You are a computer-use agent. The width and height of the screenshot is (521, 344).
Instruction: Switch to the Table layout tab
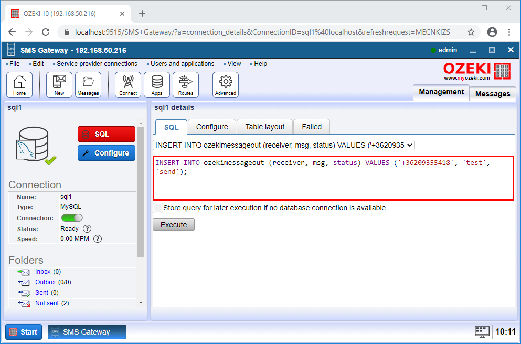click(x=265, y=127)
